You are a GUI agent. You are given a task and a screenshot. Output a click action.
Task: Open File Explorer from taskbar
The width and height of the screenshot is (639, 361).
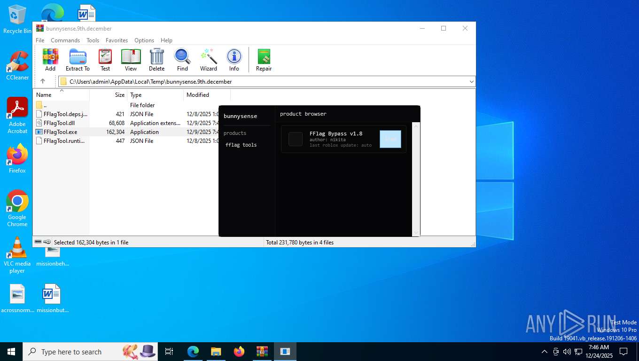(216, 352)
